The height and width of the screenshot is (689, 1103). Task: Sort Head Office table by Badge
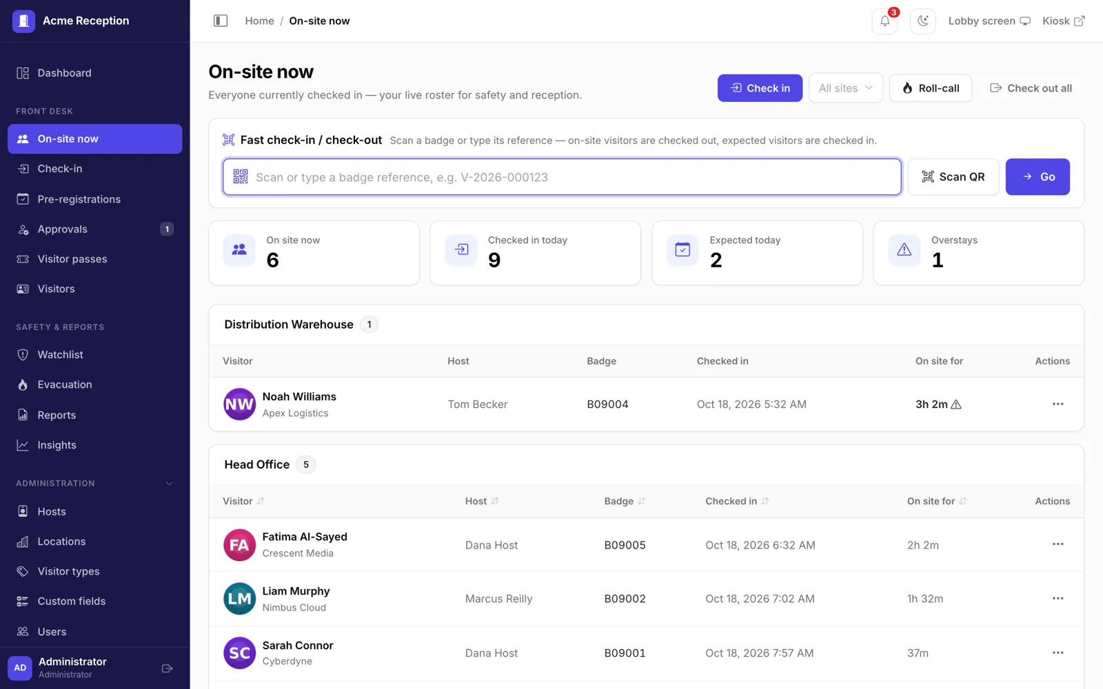[625, 502]
